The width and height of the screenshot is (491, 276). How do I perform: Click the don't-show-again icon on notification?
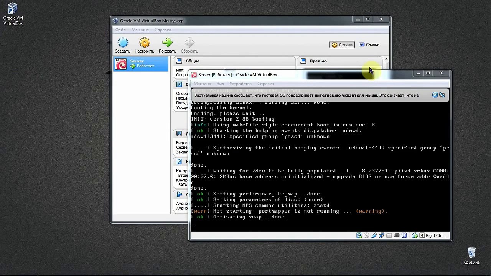pyautogui.click(x=442, y=95)
